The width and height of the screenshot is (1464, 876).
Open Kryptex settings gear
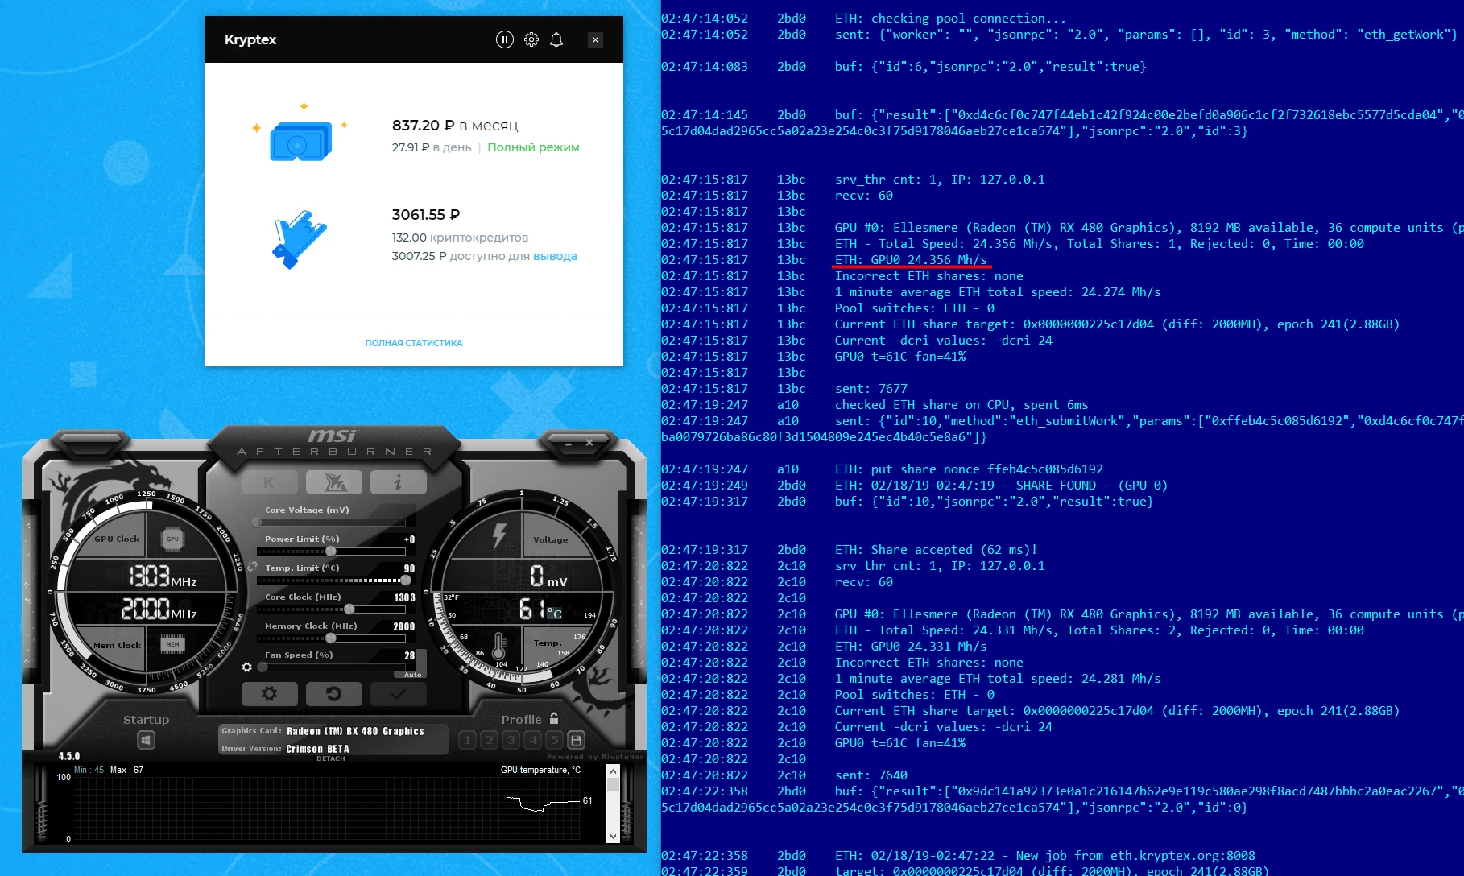pos(531,39)
